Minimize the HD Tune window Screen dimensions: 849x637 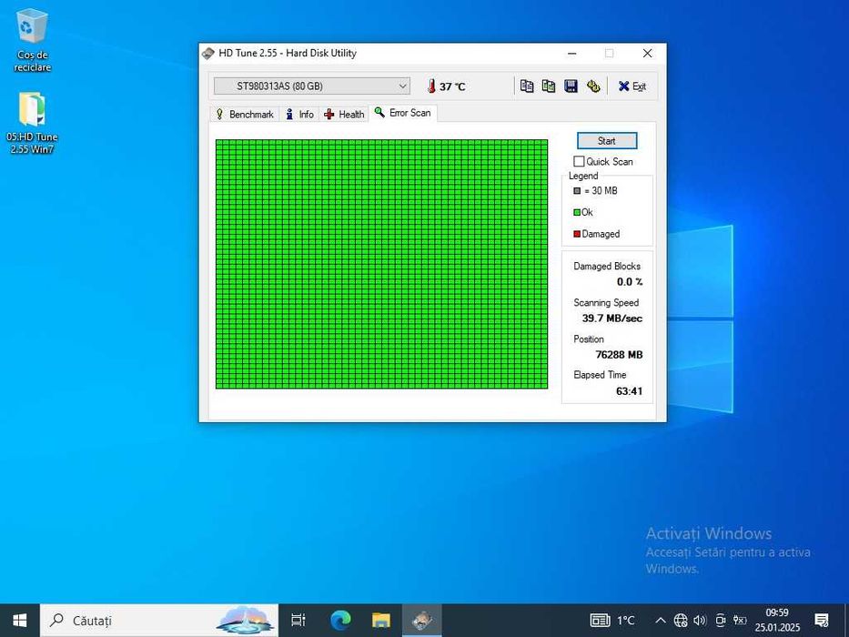571,53
